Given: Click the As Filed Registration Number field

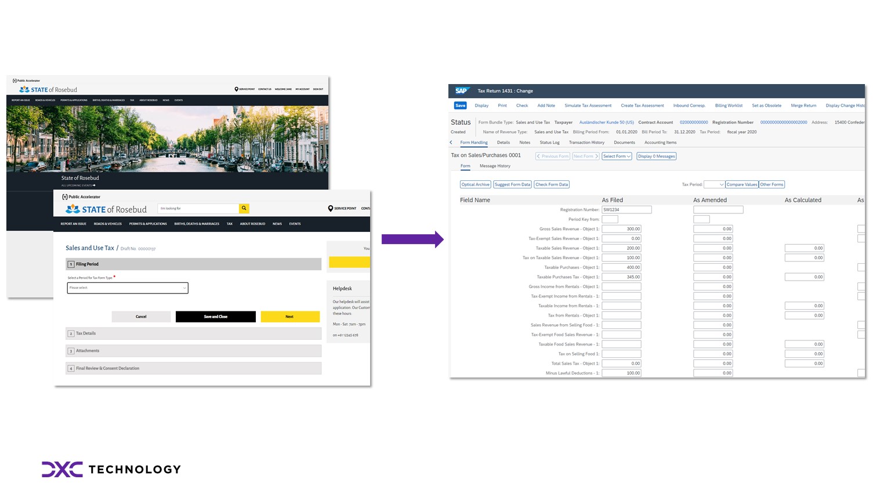Looking at the screenshot, I should coord(626,210).
